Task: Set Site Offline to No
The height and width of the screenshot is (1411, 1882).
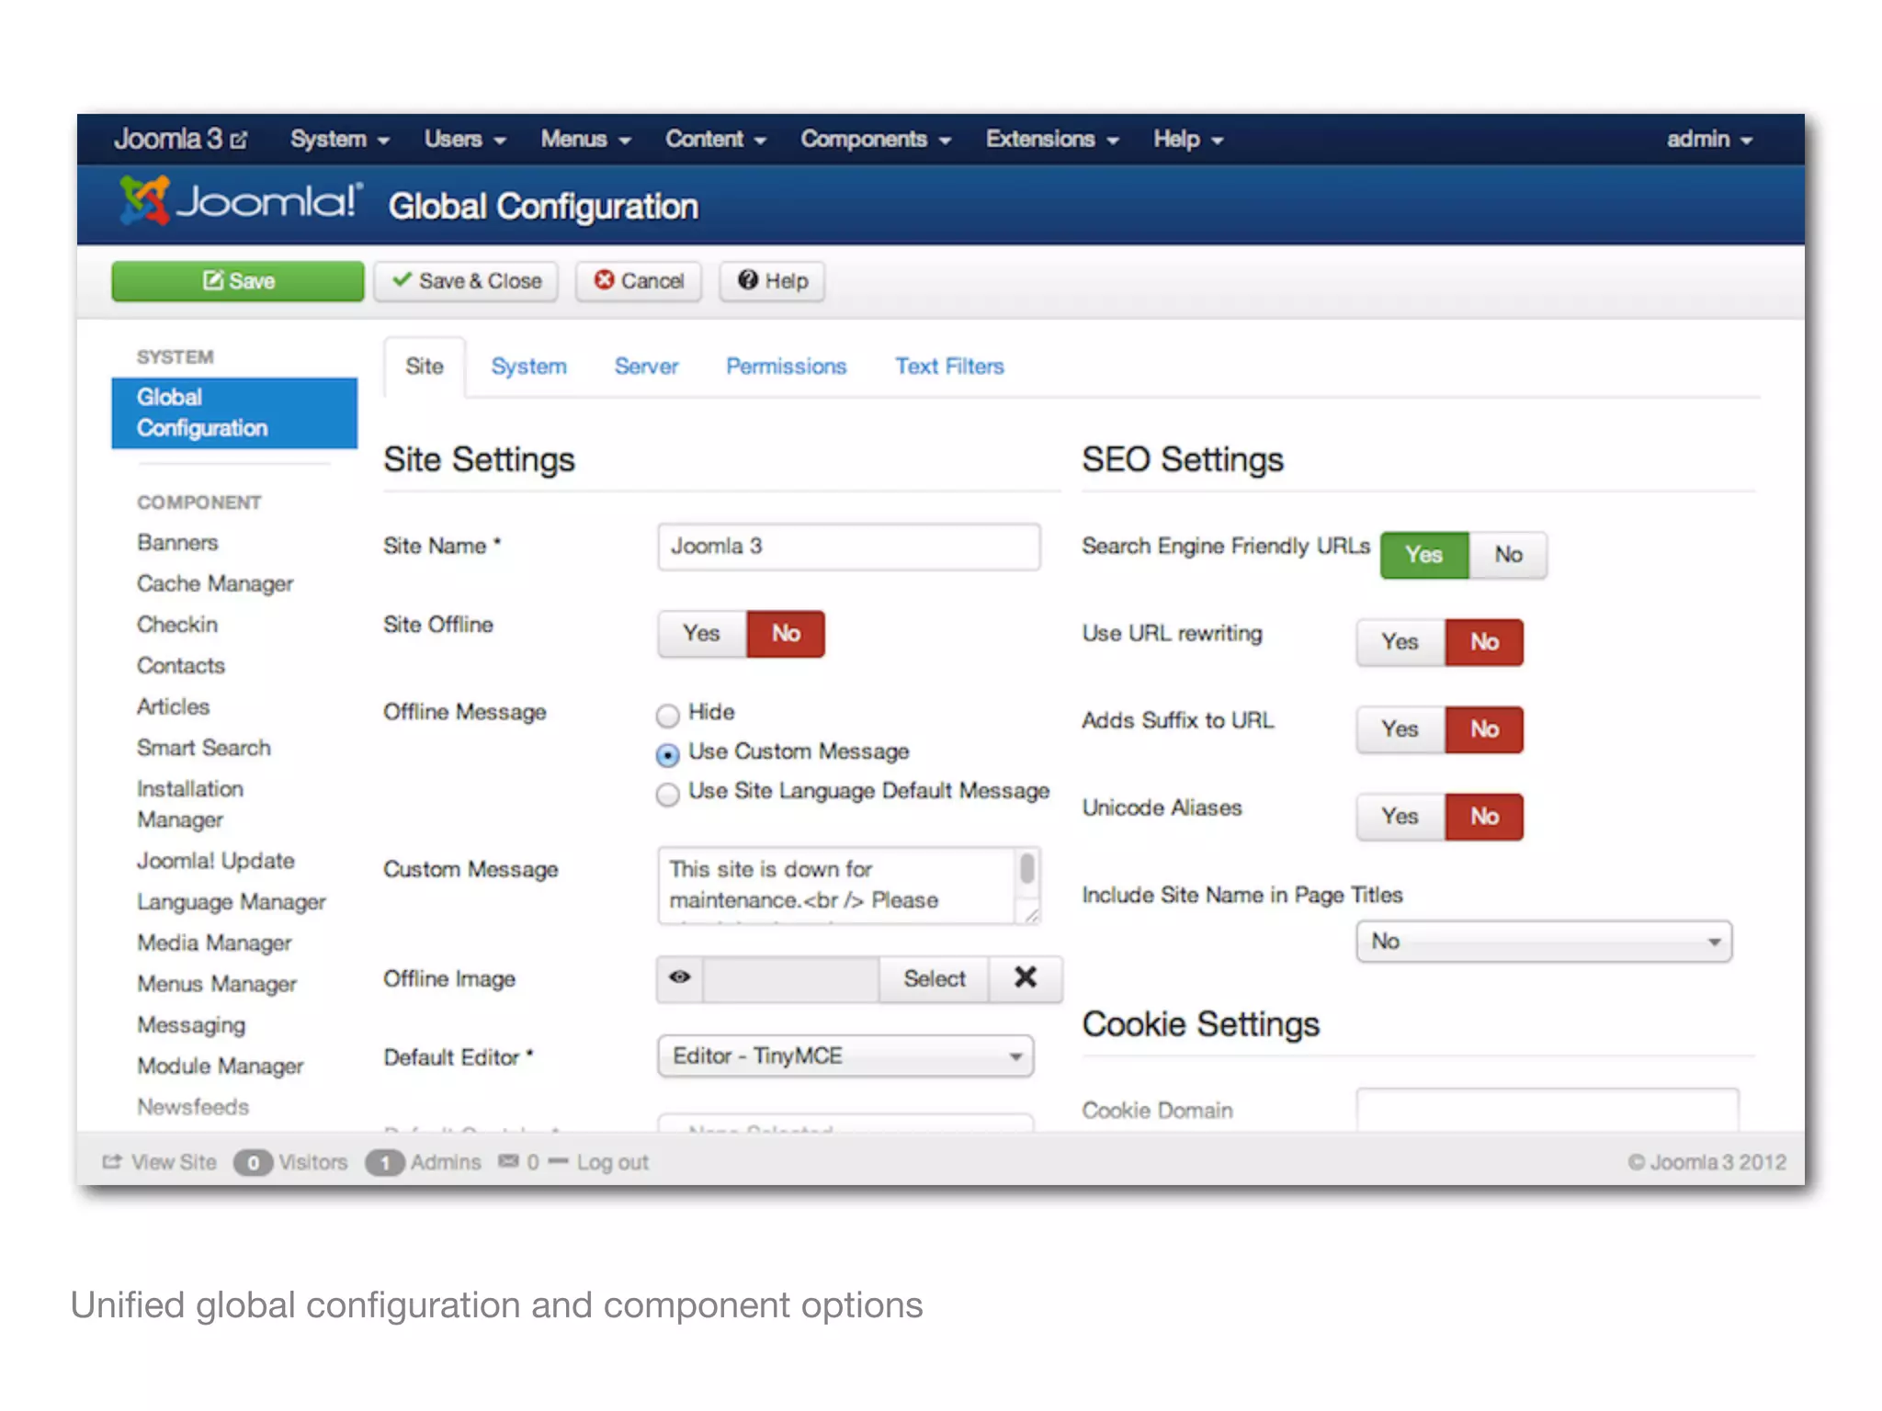Action: [786, 633]
